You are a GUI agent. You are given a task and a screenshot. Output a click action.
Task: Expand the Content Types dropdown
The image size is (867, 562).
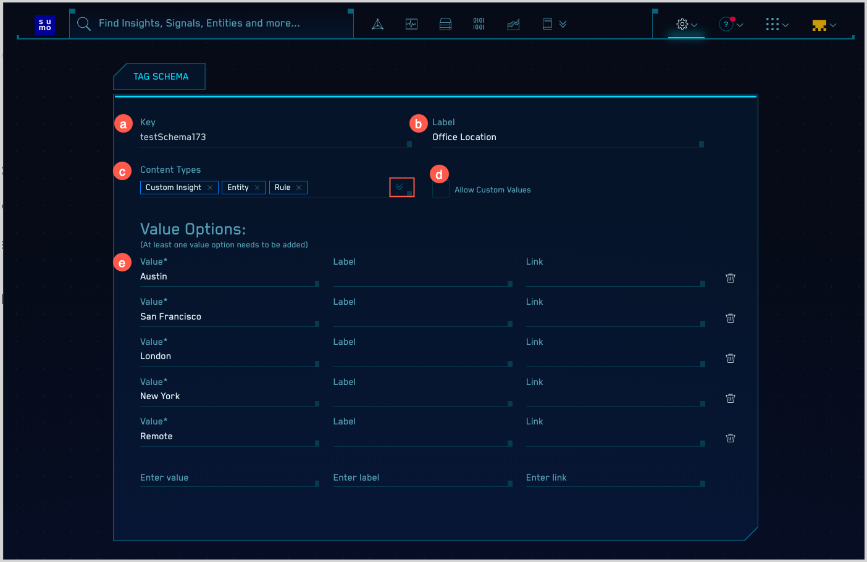point(400,187)
